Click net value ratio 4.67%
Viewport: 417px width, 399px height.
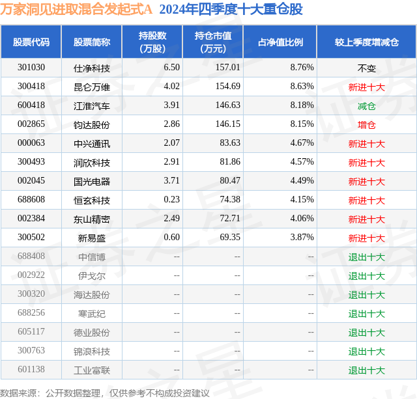(302, 143)
